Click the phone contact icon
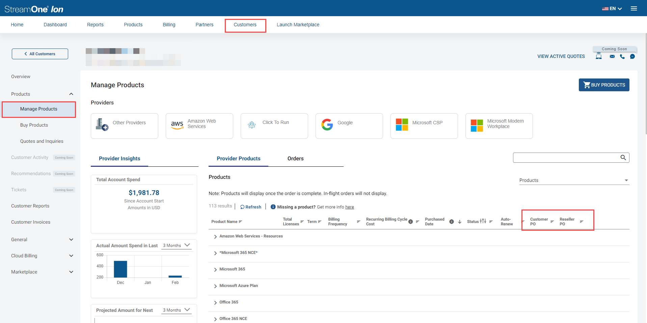 pos(622,57)
